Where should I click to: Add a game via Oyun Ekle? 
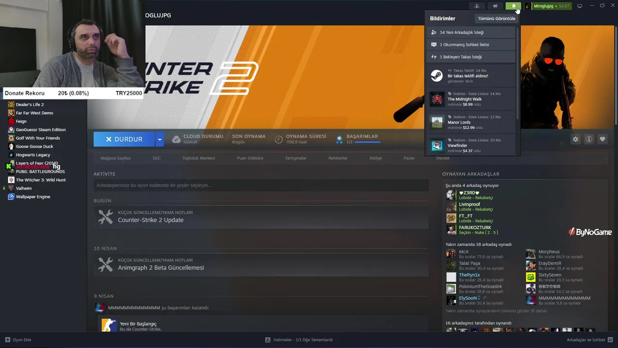[18, 340]
